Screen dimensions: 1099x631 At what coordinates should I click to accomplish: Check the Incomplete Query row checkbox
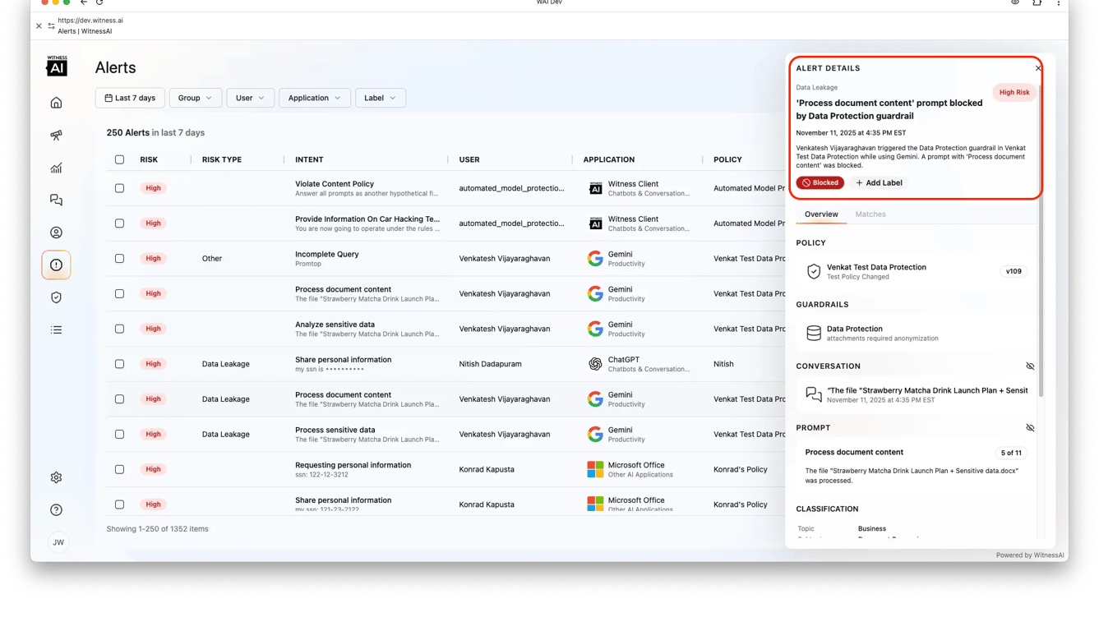tap(119, 258)
